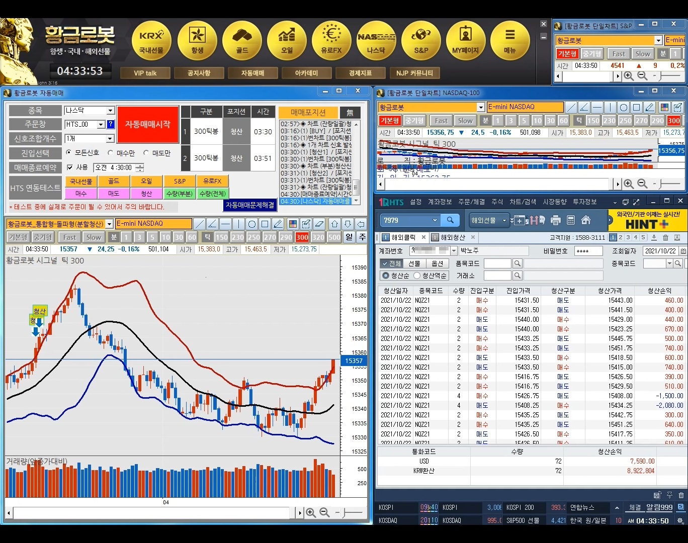Click down arrow icon in main chart toolbar

click(x=348, y=224)
